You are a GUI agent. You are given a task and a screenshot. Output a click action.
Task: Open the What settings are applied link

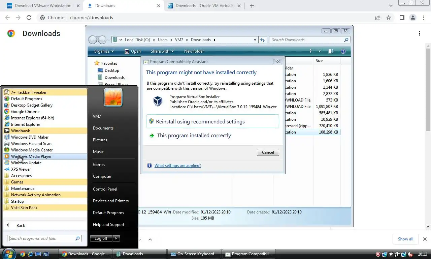coord(178,166)
